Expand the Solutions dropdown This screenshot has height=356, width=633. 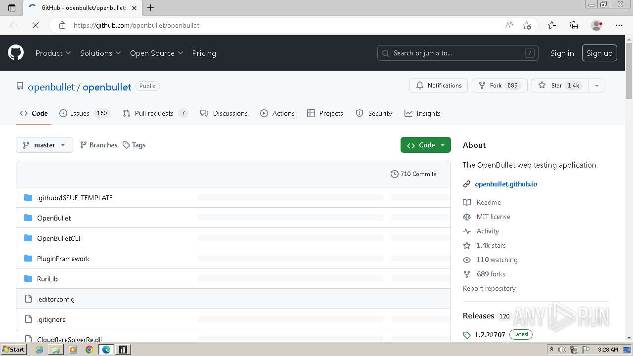click(x=100, y=53)
